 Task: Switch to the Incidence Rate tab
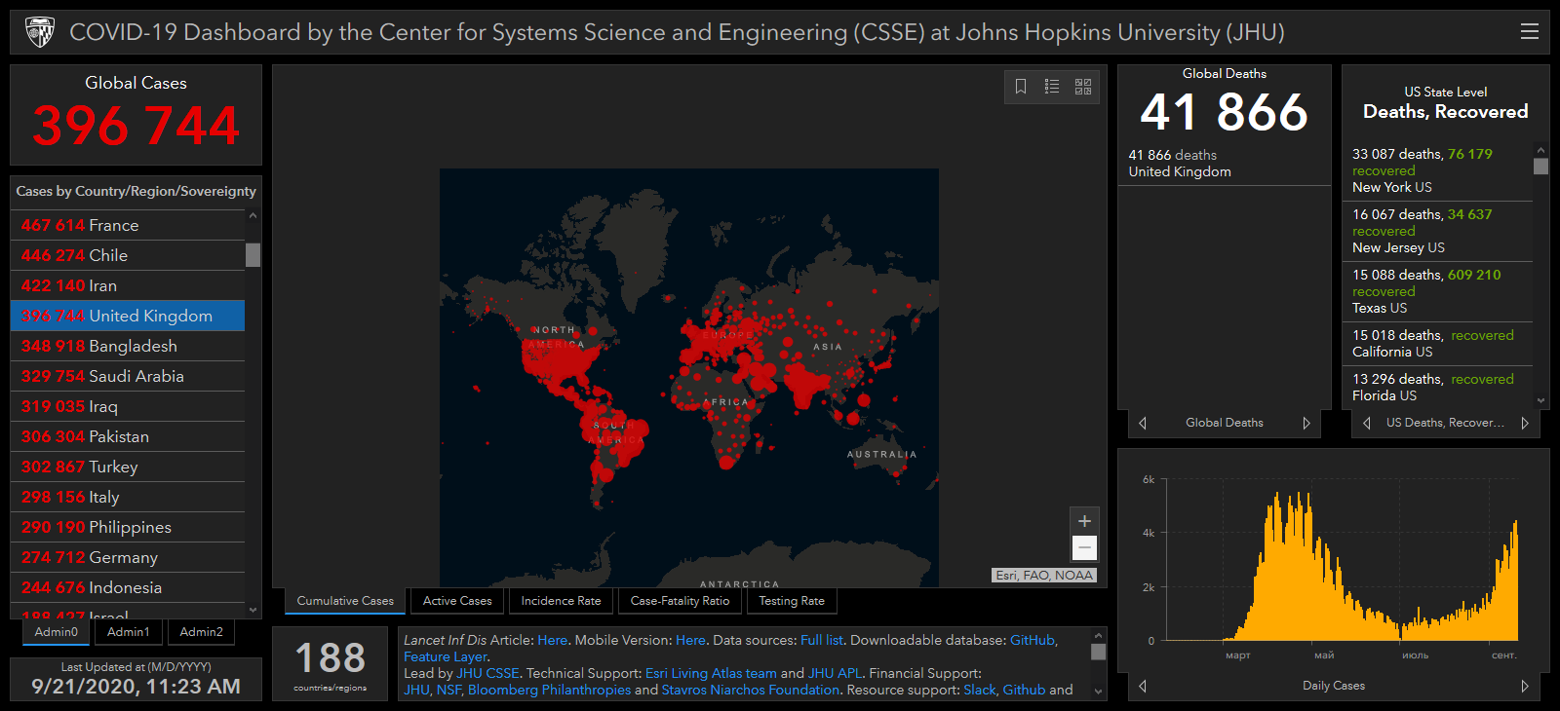[x=561, y=601]
